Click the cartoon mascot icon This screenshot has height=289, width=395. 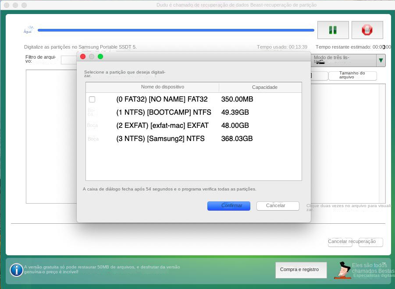point(342,270)
